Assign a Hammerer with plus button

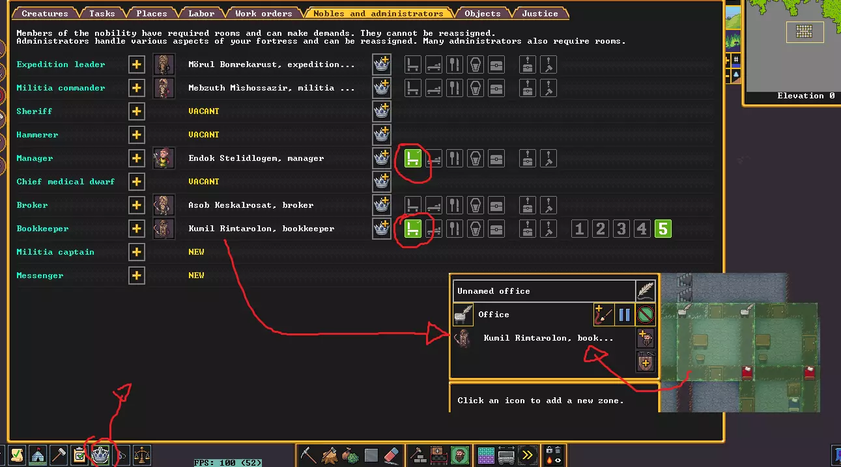136,135
